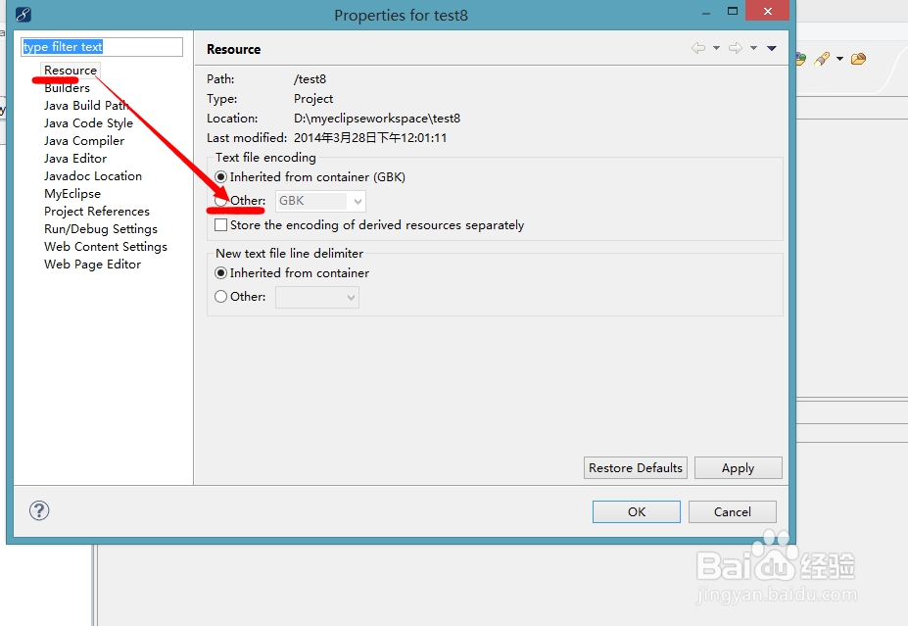Image resolution: width=908 pixels, height=626 pixels.
Task: Open the Run/Debug Settings page
Action: coord(101,228)
